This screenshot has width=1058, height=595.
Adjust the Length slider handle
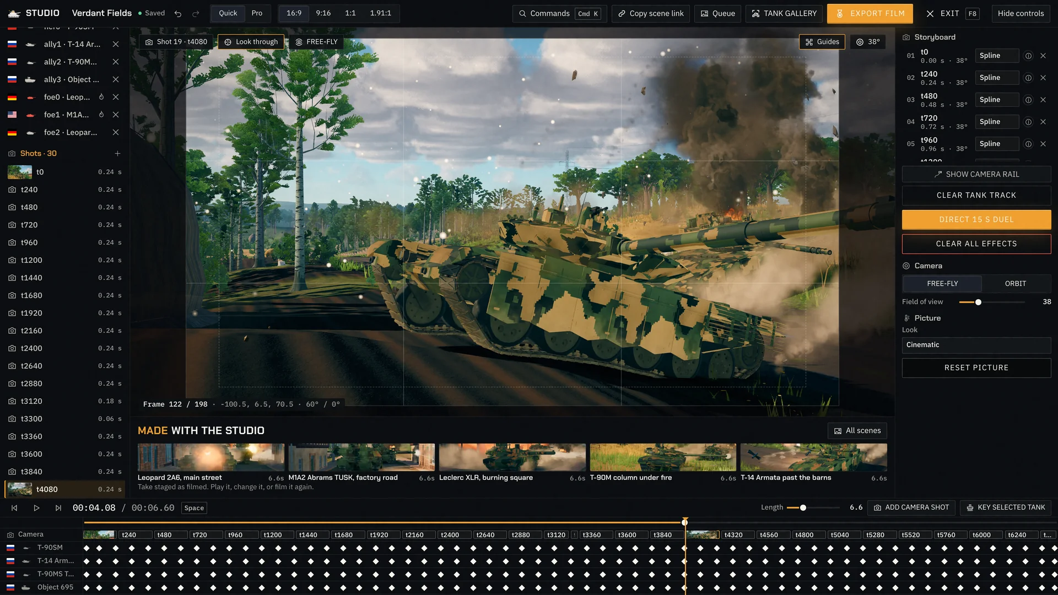point(803,507)
